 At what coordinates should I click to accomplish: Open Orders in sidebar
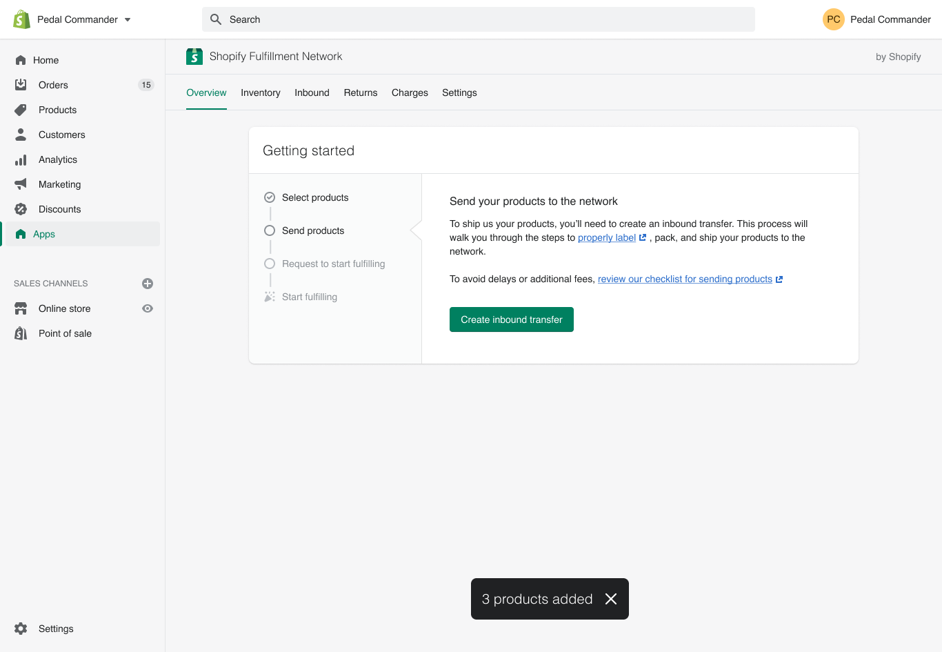[x=53, y=85]
